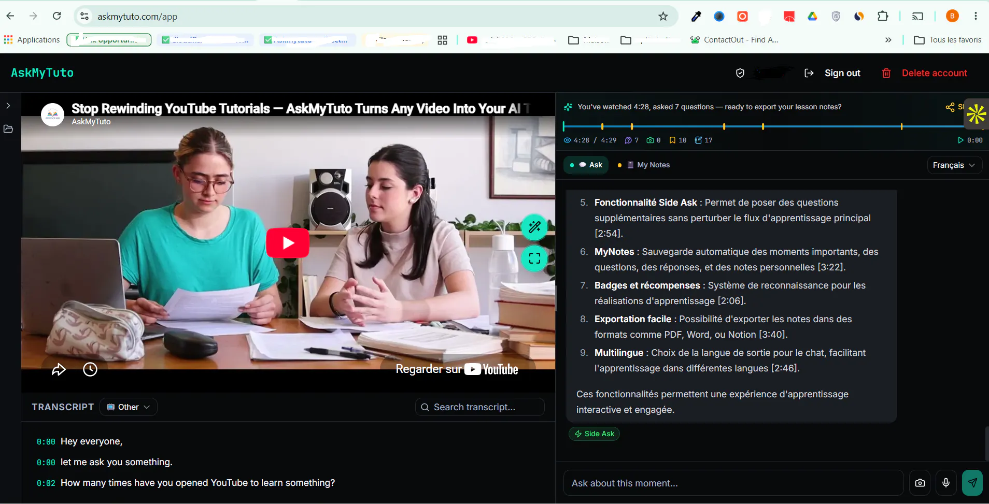
Task: Switch to the My Notes tab
Action: pyautogui.click(x=643, y=165)
